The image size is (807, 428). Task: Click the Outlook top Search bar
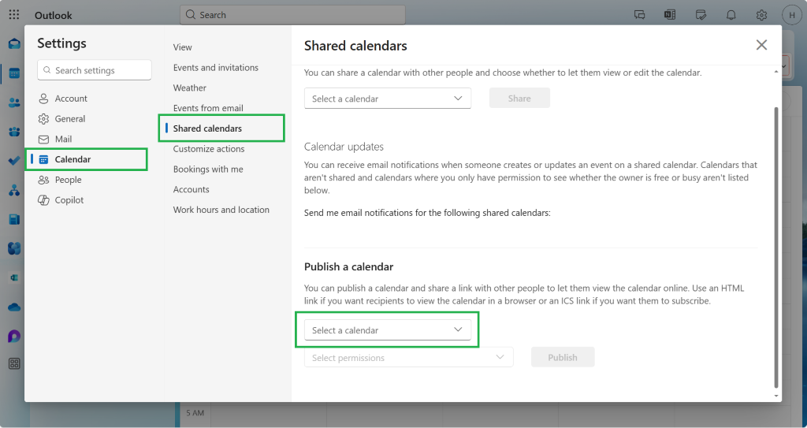click(292, 15)
